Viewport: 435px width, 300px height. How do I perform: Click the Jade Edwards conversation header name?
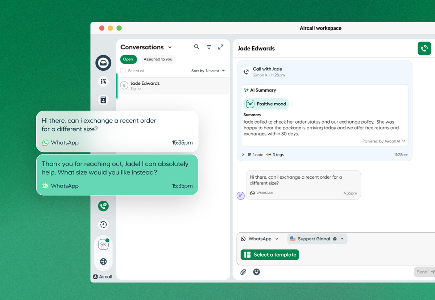[x=256, y=49]
